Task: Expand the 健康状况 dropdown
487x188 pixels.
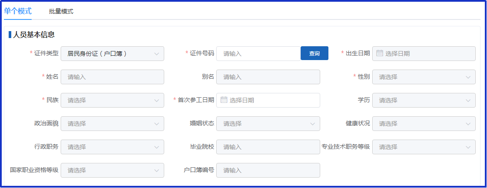Action: [x=424, y=124]
